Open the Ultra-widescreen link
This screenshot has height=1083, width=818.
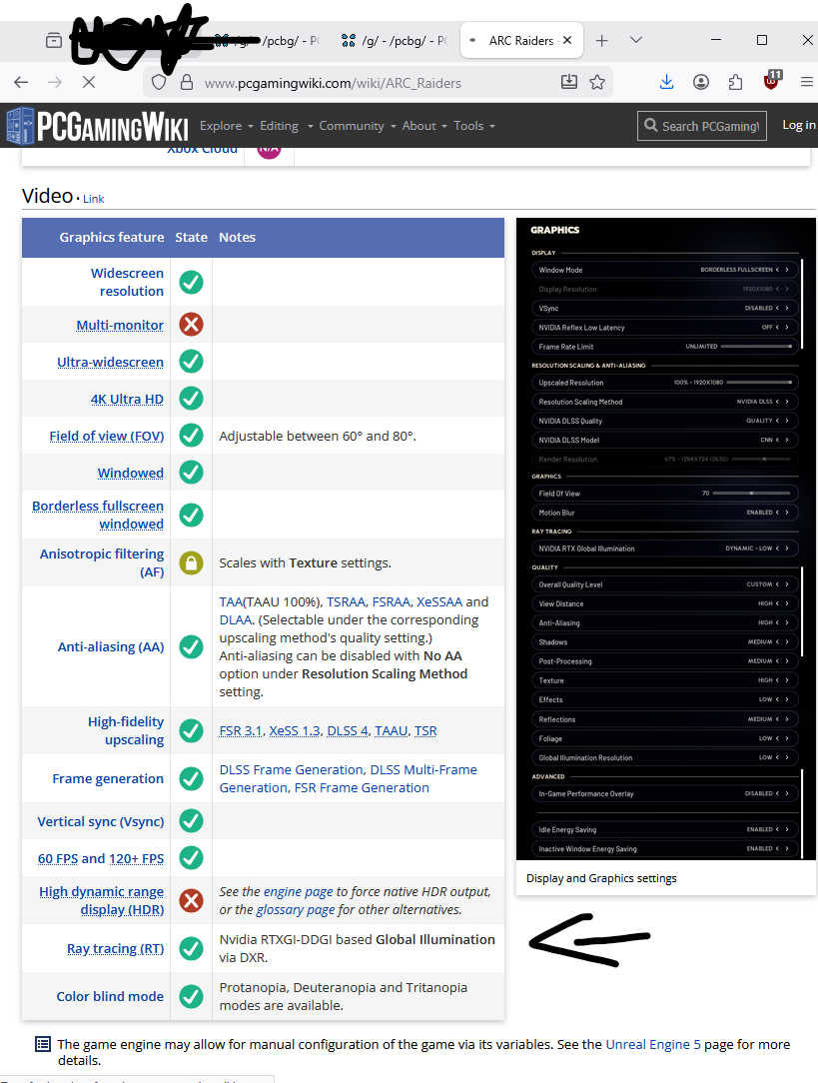click(x=111, y=362)
